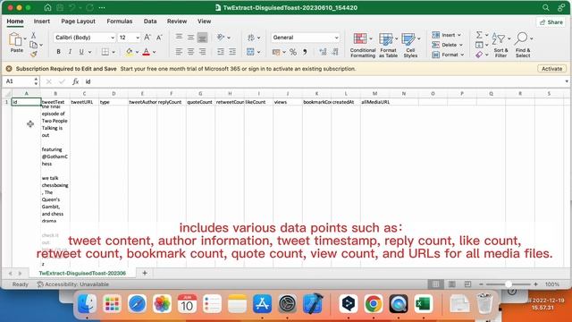The height and width of the screenshot is (322, 572).
Task: Click the Copy icon in the ribbon
Action: pyautogui.click(x=33, y=45)
